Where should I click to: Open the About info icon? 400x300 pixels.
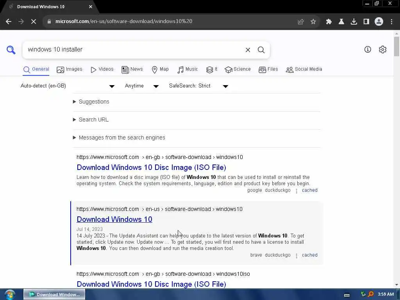(x=368, y=50)
